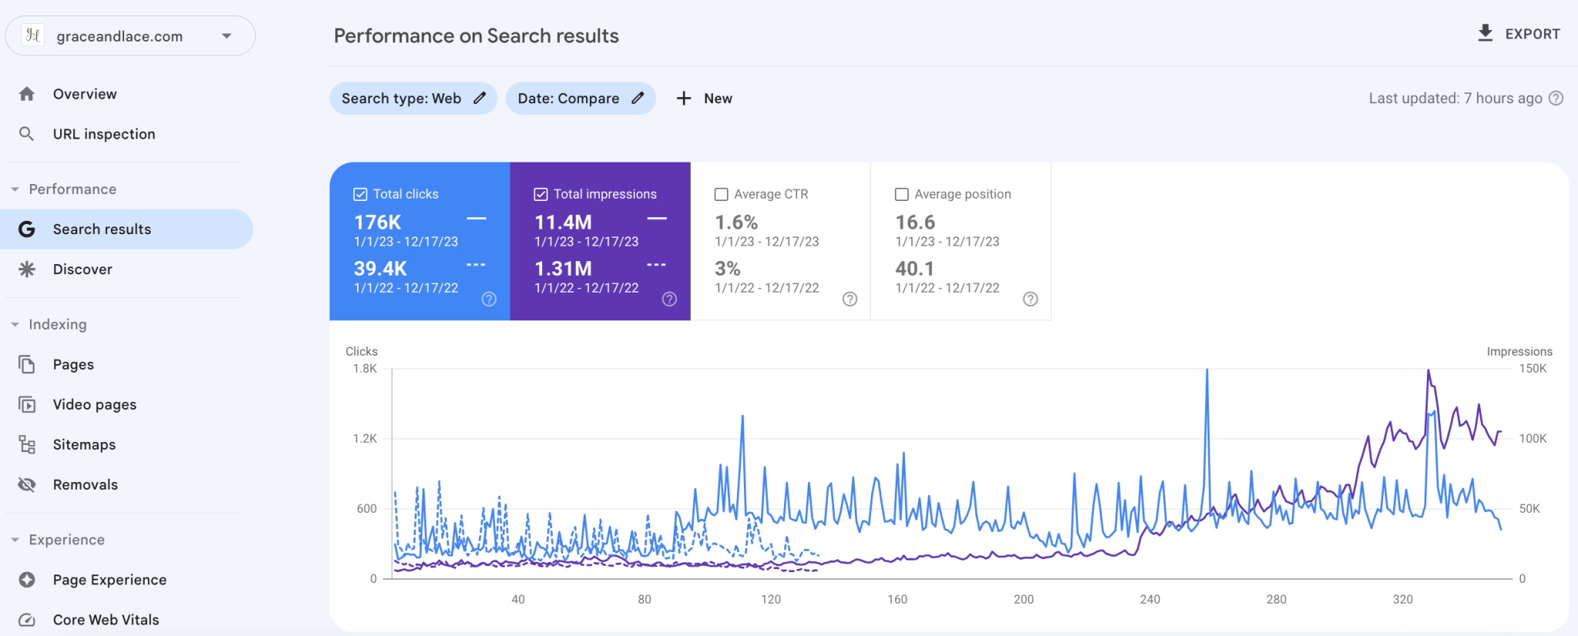
Task: Click the help icon beside Last updated
Action: click(1556, 98)
